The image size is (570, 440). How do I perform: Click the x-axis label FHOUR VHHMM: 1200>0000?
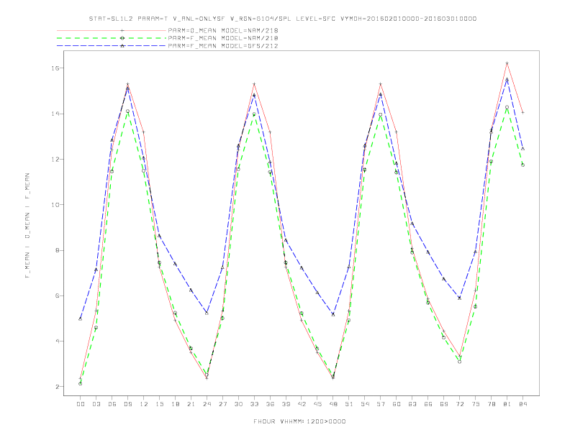[299, 421]
